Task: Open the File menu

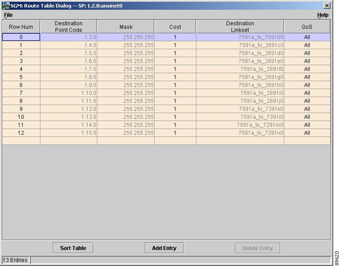Action: tap(8, 15)
